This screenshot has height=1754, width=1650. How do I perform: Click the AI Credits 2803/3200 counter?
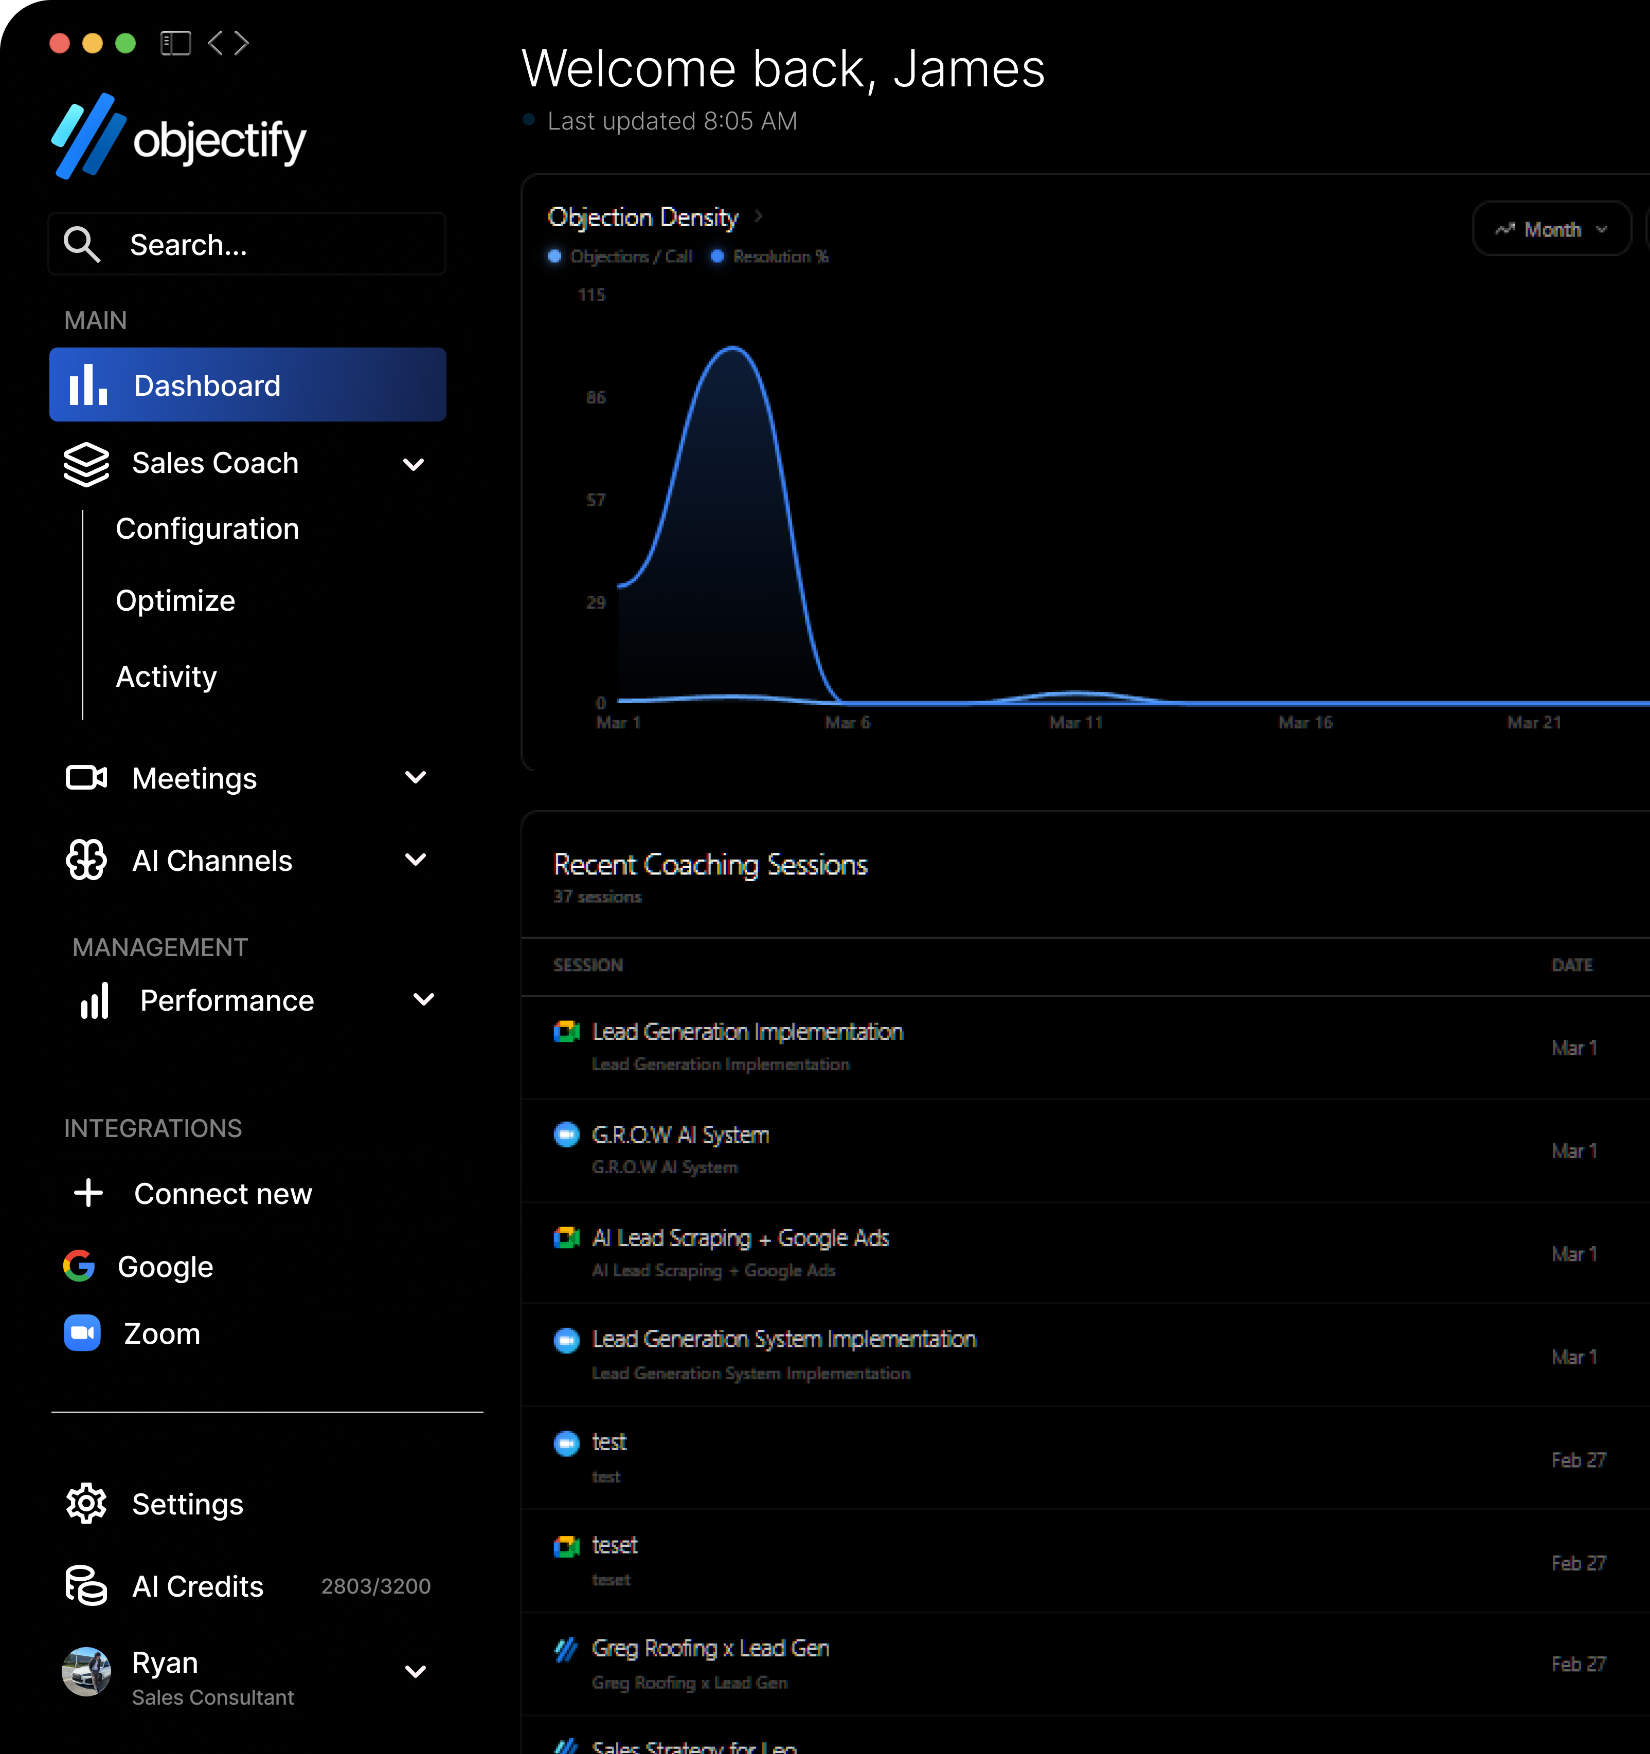tap(376, 1586)
